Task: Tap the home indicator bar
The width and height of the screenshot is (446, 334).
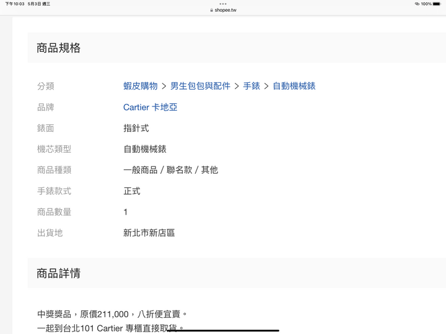Action: (223, 330)
